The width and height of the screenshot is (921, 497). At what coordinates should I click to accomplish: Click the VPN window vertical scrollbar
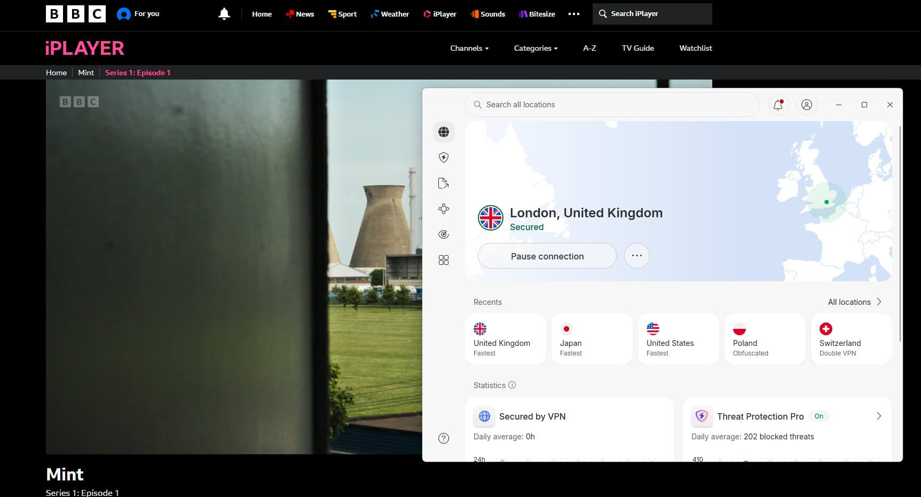click(x=900, y=234)
